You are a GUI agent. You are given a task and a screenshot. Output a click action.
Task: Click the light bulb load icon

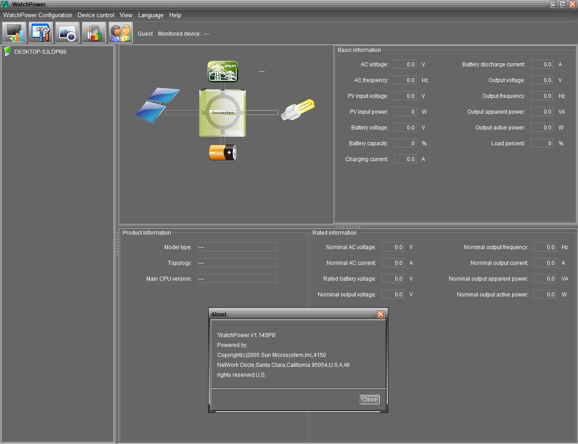click(298, 110)
